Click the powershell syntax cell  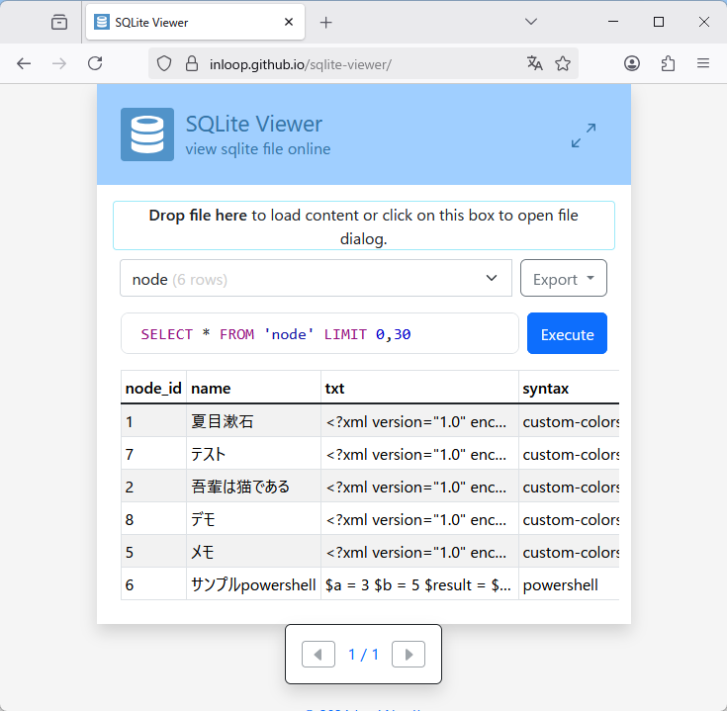(569, 584)
